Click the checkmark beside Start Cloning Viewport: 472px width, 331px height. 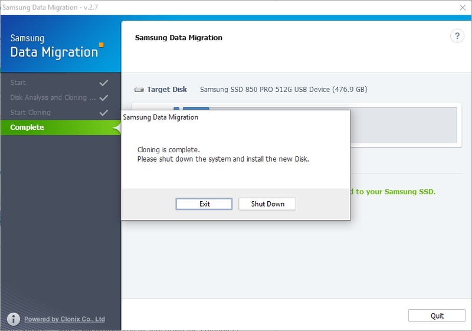104,113
